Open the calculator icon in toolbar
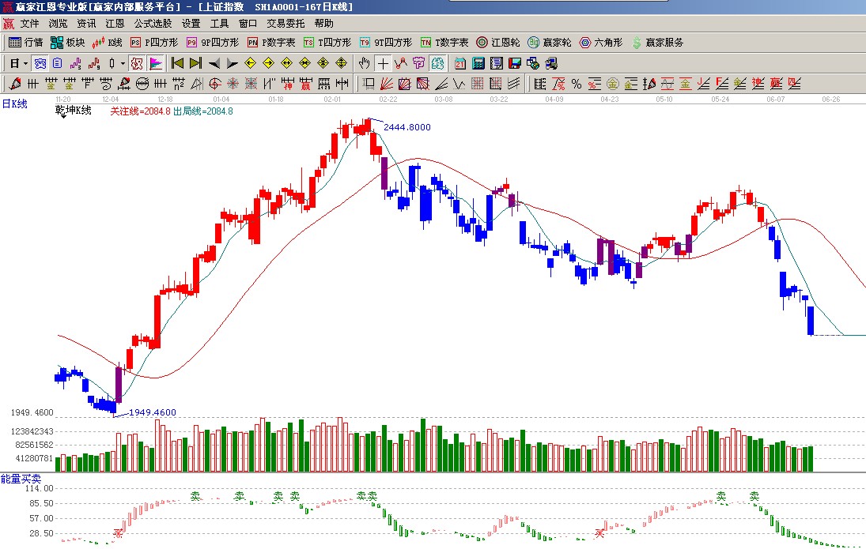The width and height of the screenshot is (866, 549). click(x=478, y=63)
